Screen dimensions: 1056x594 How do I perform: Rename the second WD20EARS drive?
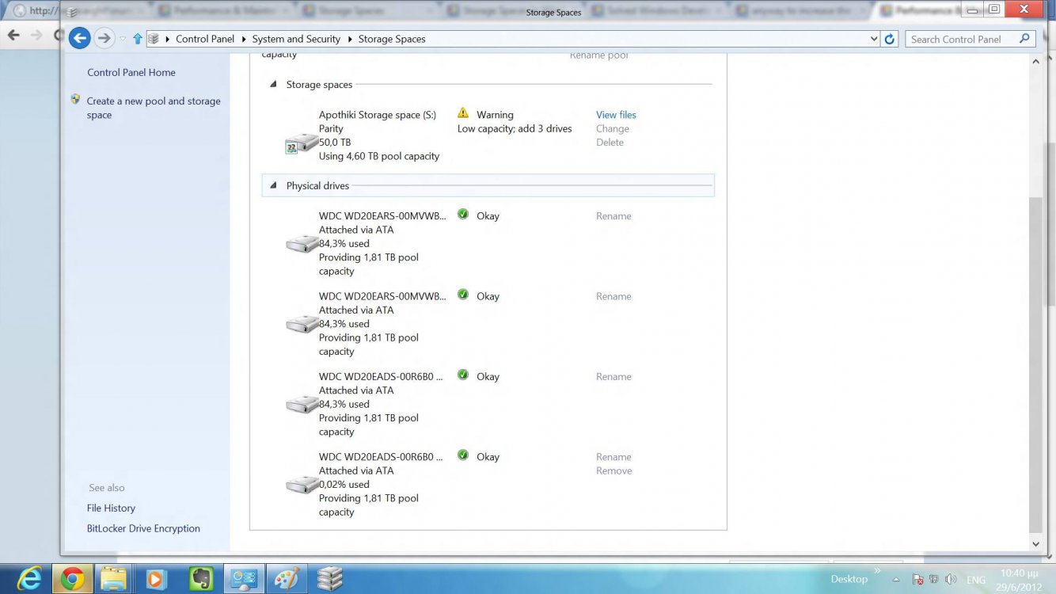pos(613,296)
